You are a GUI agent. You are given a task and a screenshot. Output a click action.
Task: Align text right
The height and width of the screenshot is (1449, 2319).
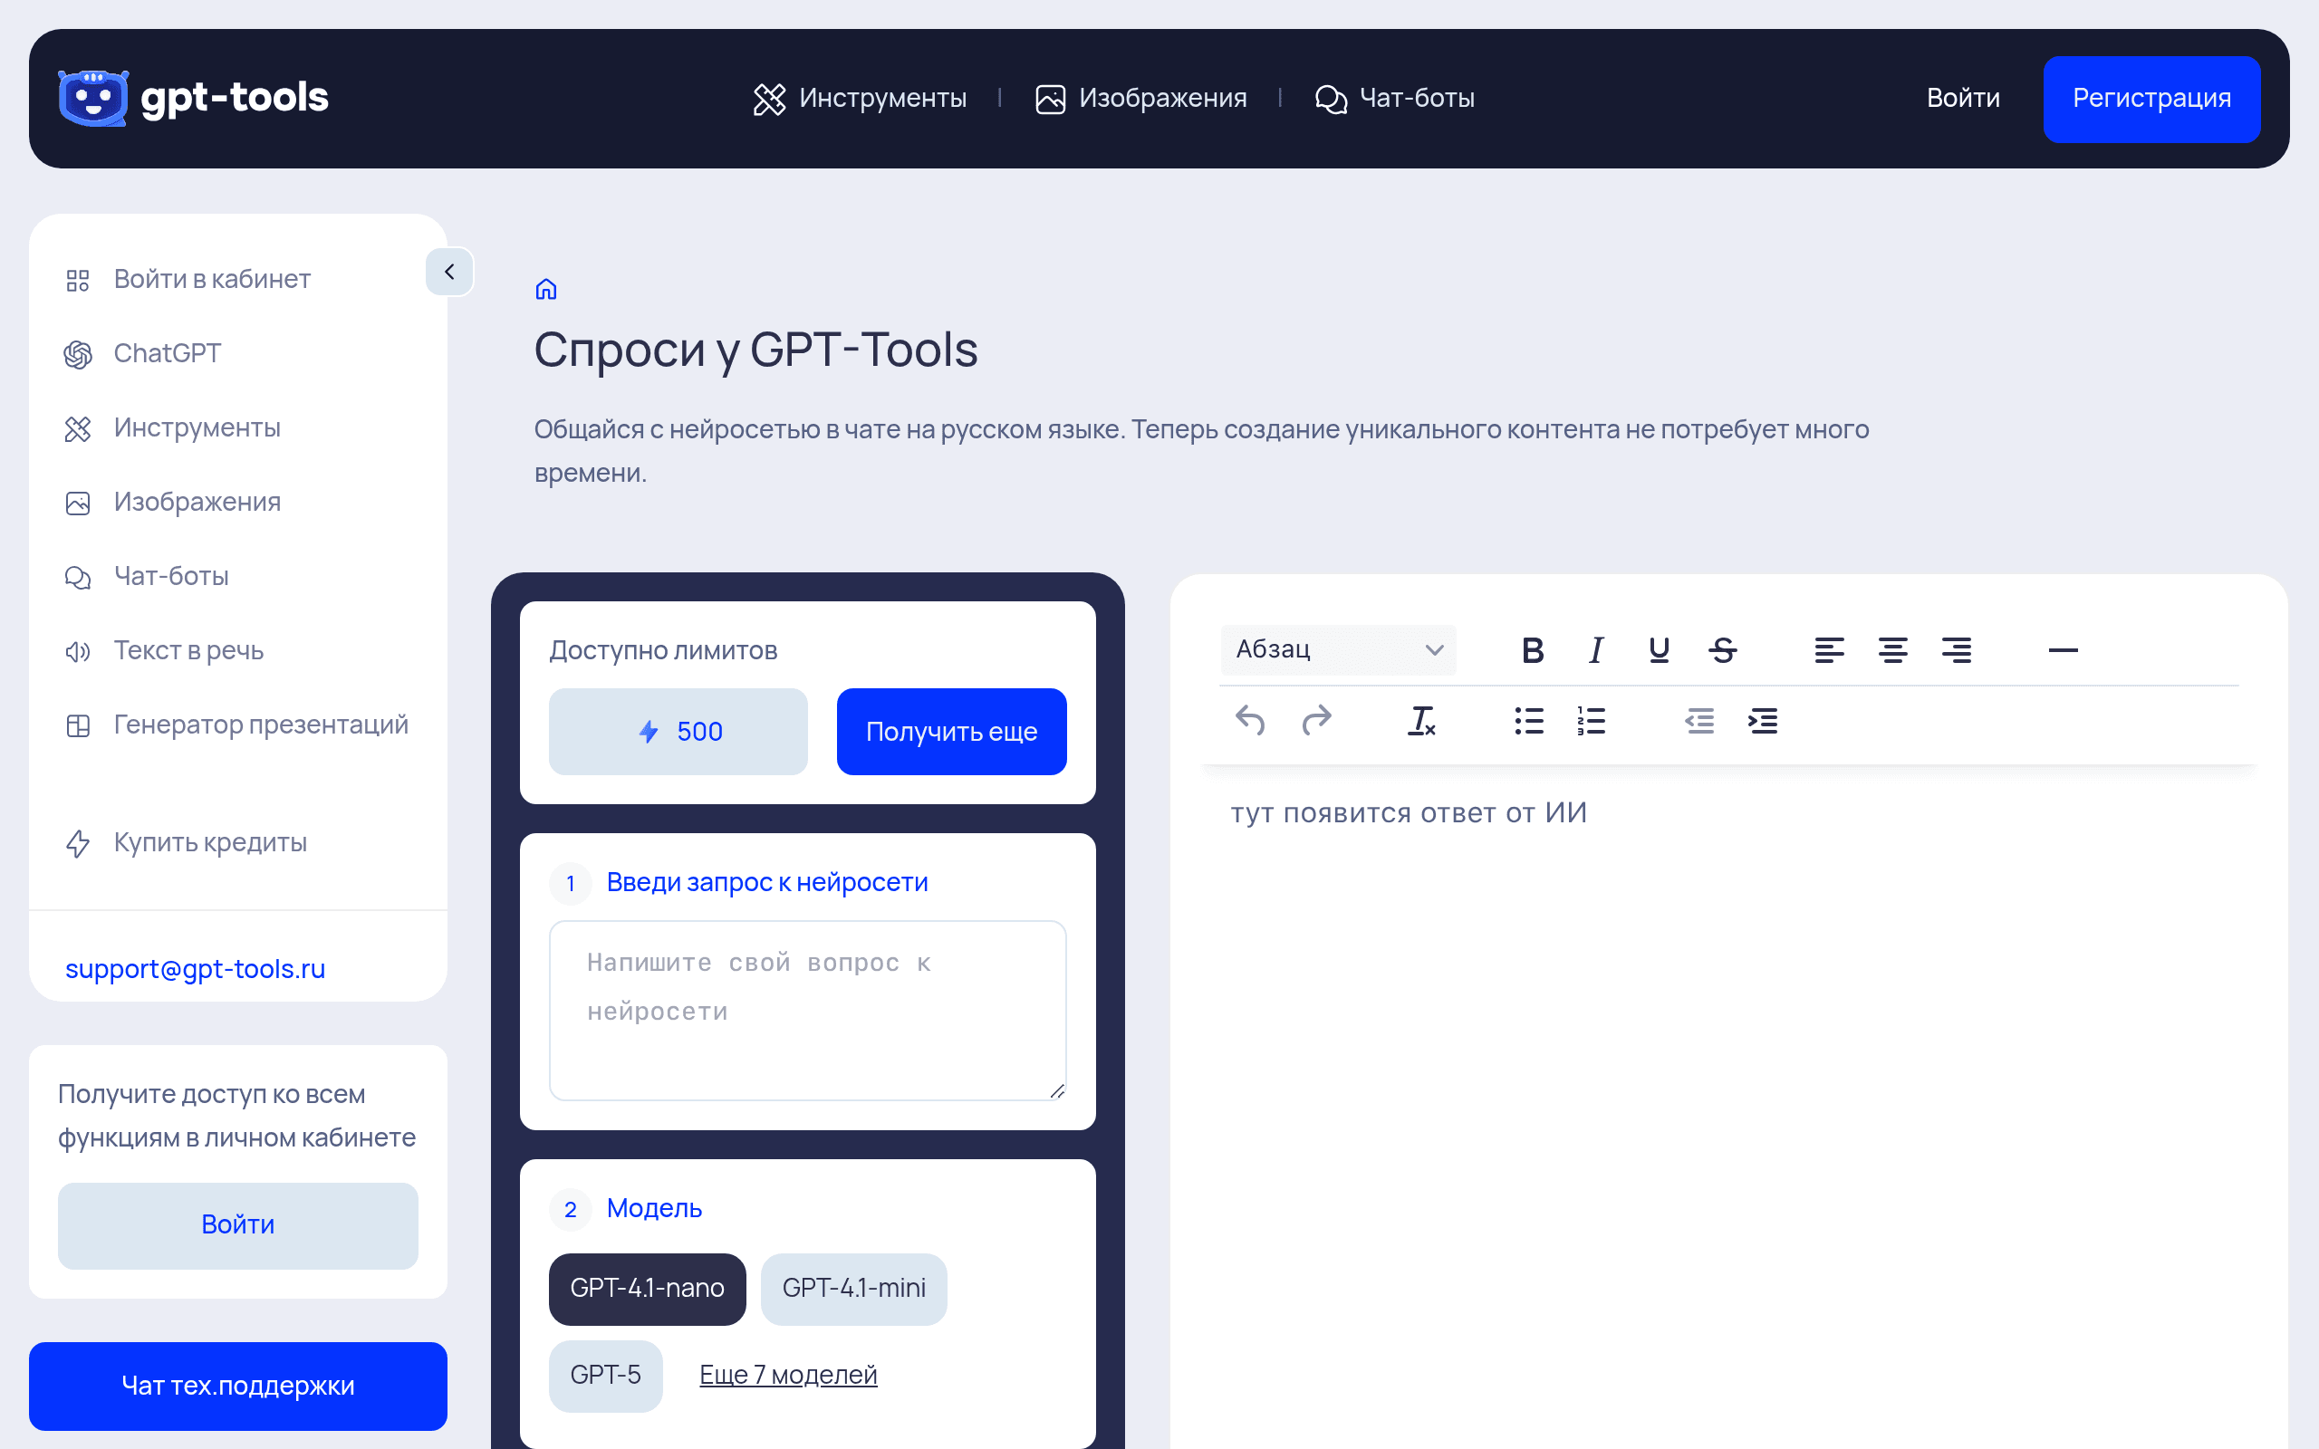coord(1956,651)
